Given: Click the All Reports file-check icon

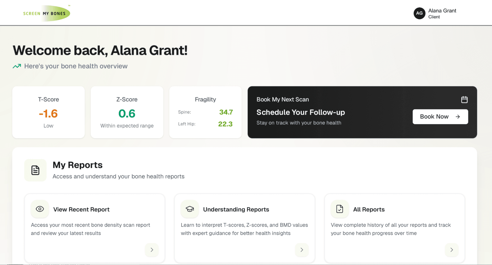Looking at the screenshot, I should [340, 209].
